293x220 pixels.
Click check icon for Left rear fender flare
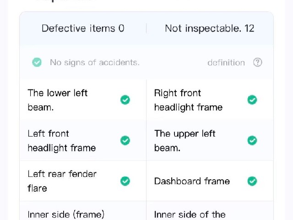[125, 181]
